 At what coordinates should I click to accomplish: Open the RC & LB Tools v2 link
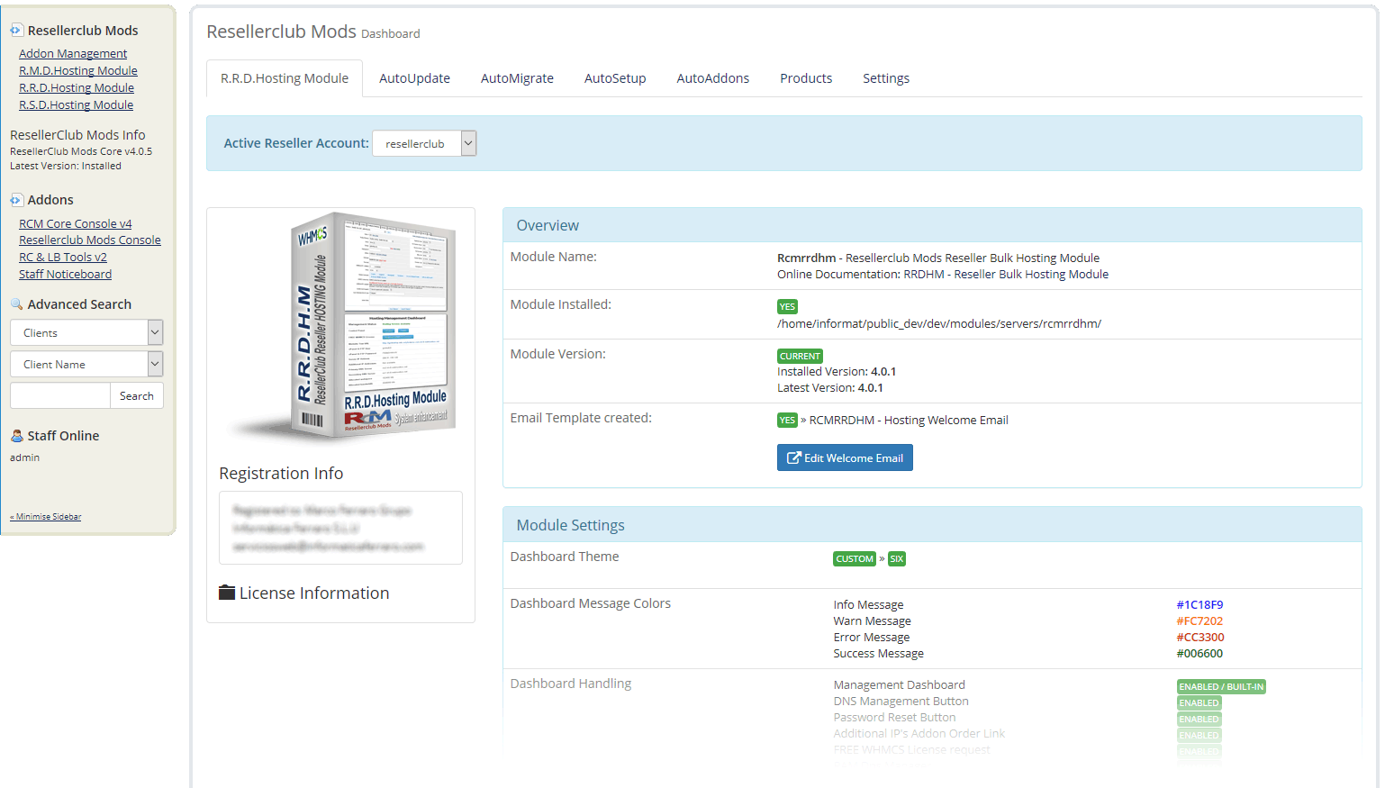coord(63,258)
